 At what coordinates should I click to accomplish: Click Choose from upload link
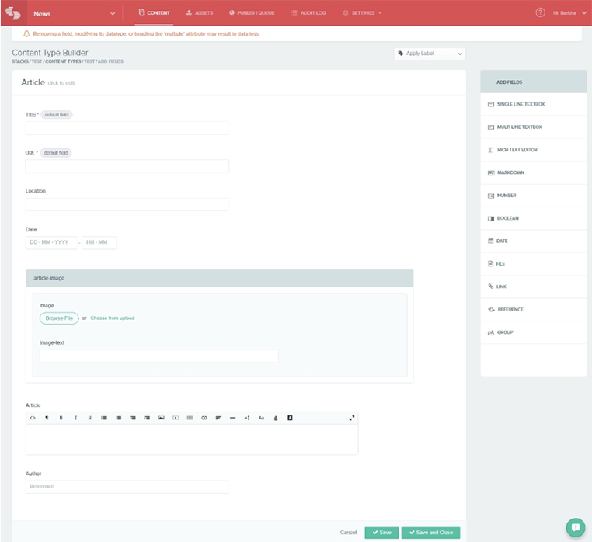(113, 318)
